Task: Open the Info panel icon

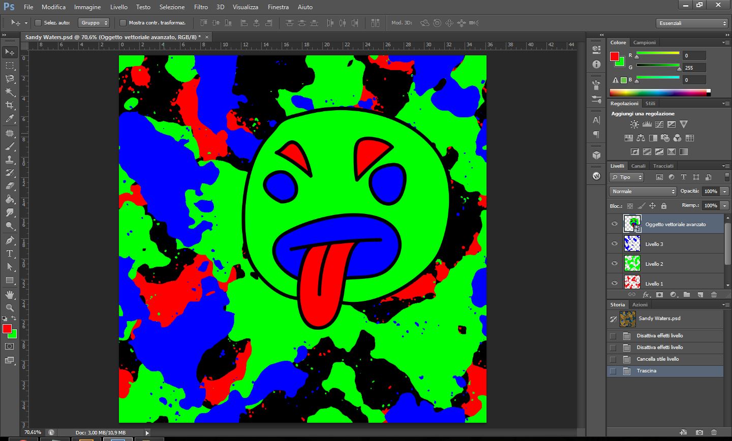Action: coord(597,65)
